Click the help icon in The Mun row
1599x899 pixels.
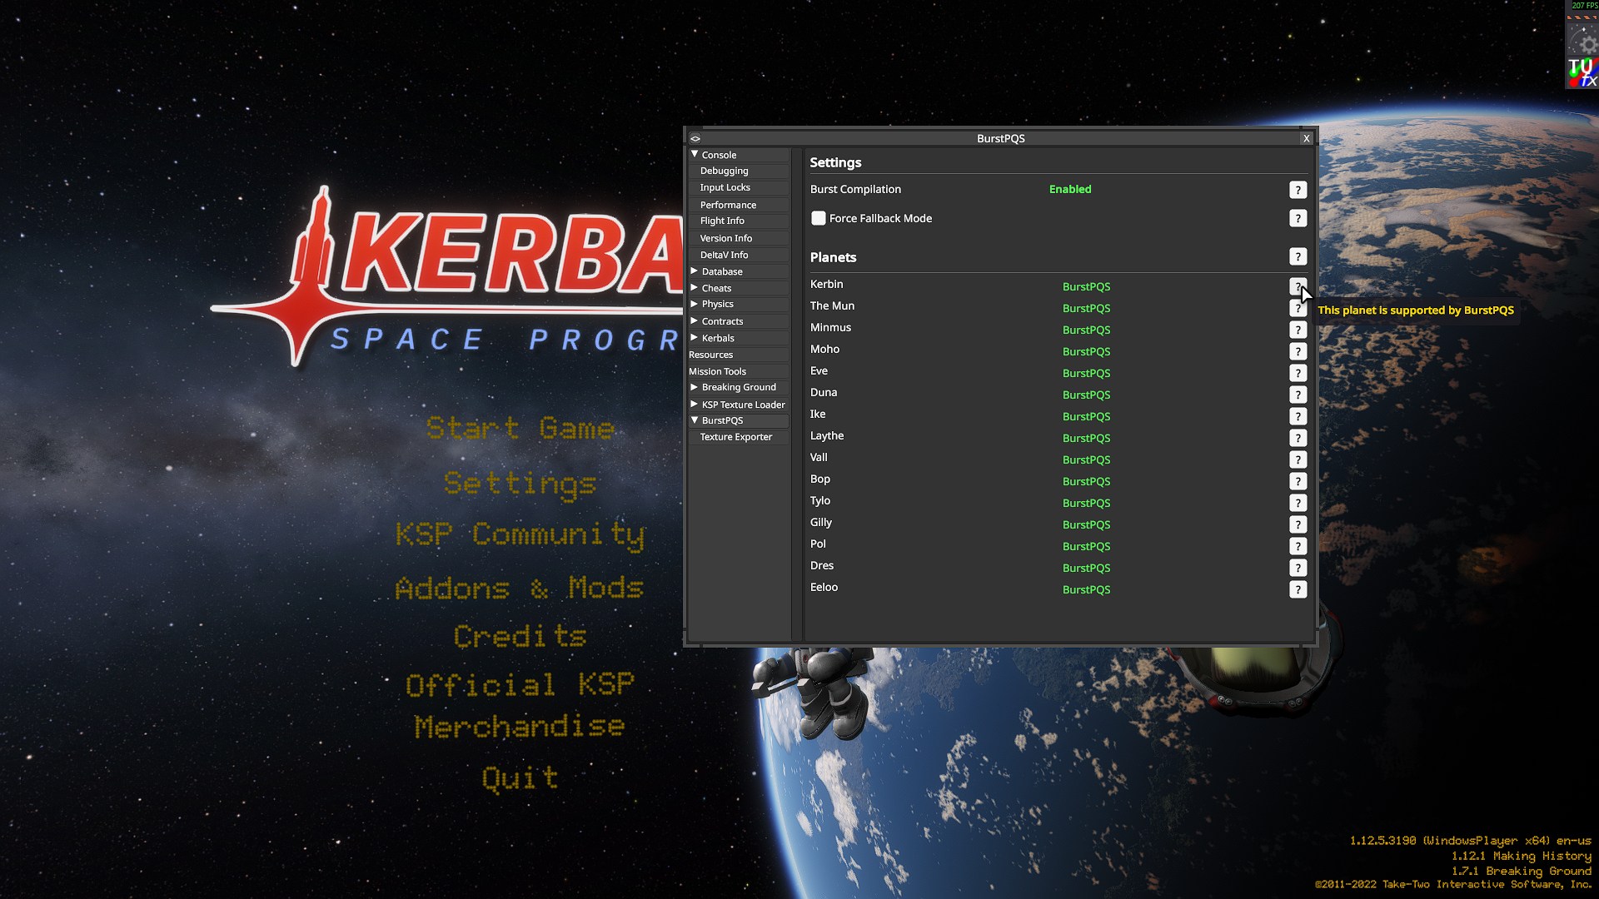click(x=1298, y=308)
